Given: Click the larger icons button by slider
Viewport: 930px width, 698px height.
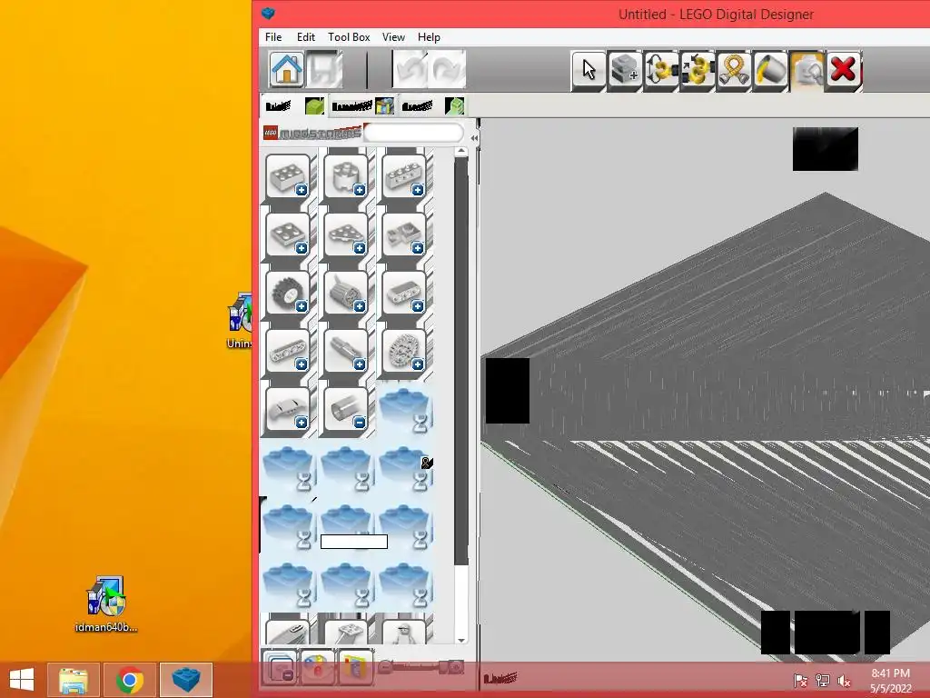Looking at the screenshot, I should click(456, 667).
